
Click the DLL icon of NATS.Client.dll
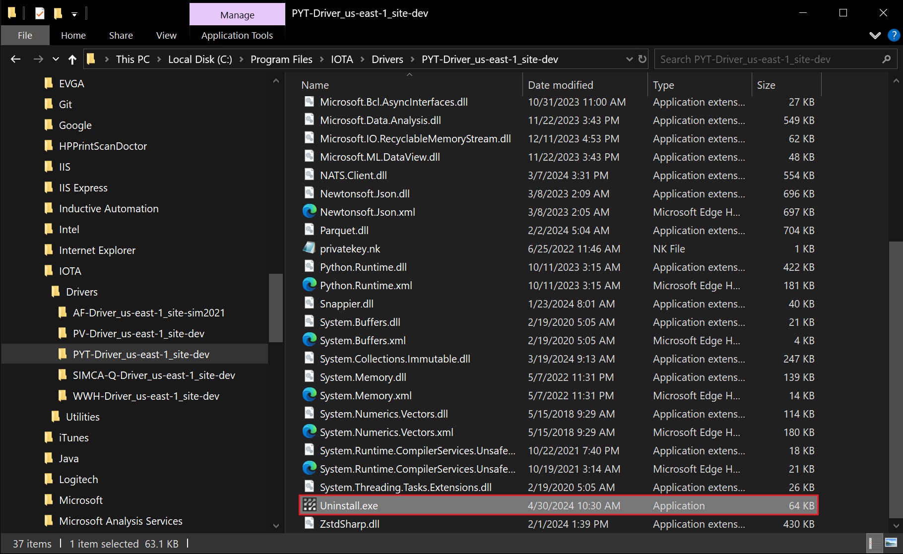click(x=310, y=175)
